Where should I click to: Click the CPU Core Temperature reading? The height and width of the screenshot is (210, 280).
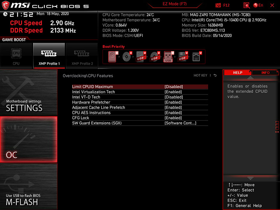128,15
